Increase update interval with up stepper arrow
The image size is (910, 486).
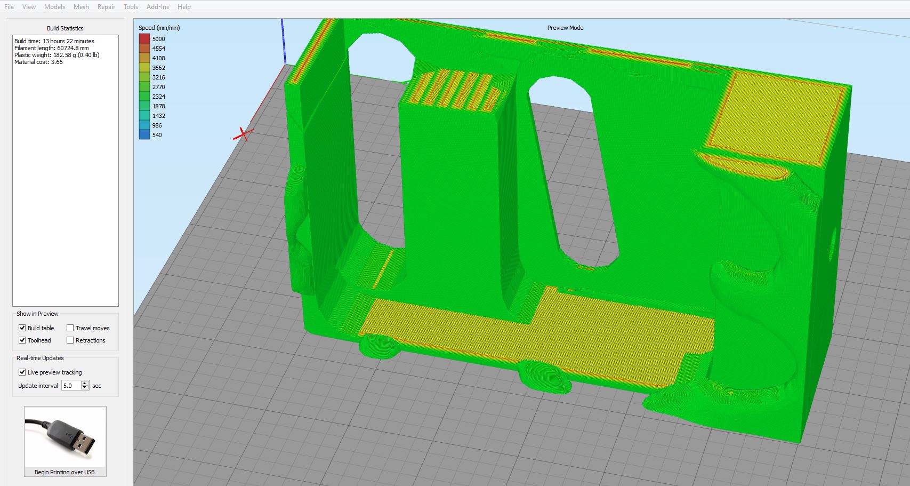85,383
